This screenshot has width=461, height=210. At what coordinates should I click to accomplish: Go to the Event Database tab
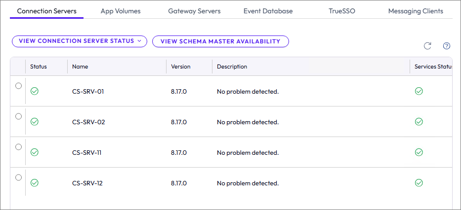click(268, 11)
